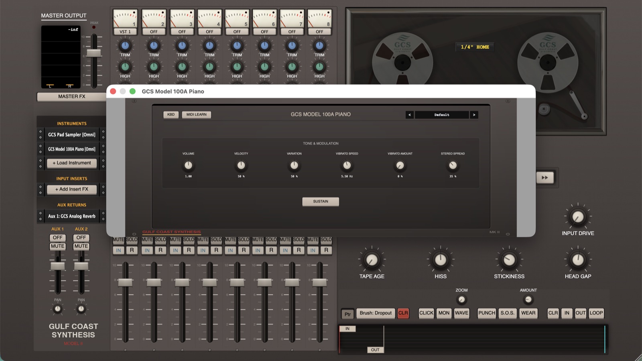Click channel 8 HIGH knob

click(x=319, y=67)
